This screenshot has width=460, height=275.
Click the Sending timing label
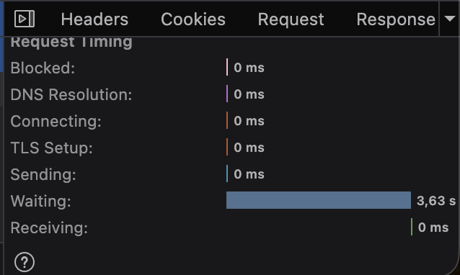coord(43,174)
